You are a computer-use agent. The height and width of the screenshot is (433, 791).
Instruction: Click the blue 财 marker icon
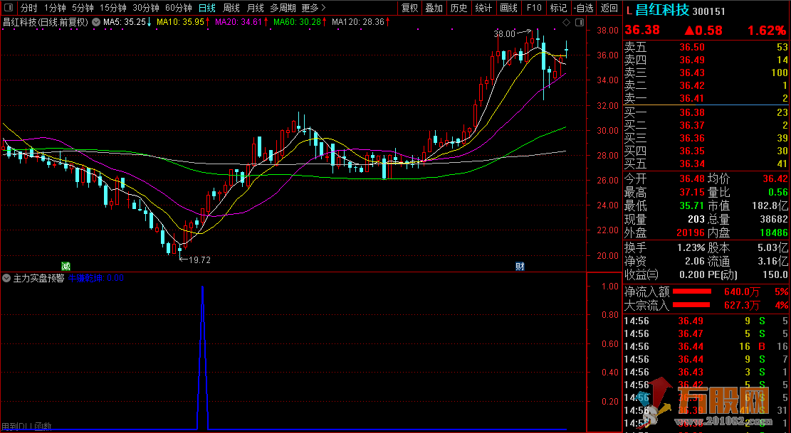coord(520,267)
